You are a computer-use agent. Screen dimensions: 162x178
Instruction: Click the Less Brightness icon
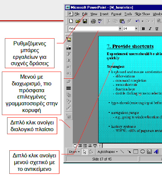69,73
